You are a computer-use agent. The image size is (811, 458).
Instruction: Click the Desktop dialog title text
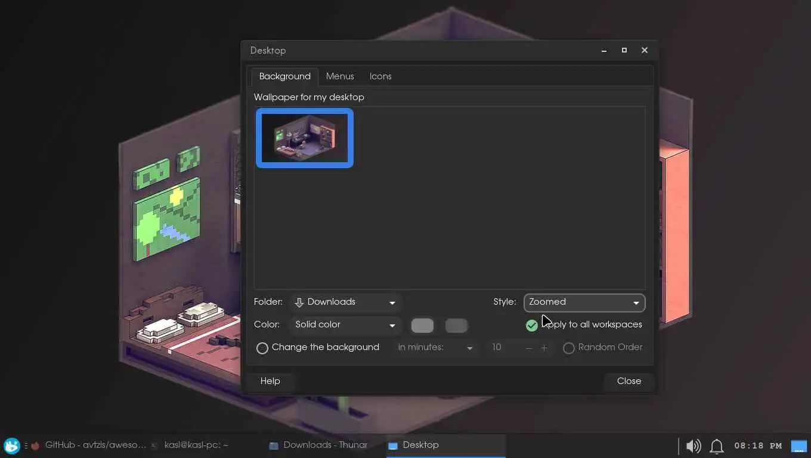(268, 51)
